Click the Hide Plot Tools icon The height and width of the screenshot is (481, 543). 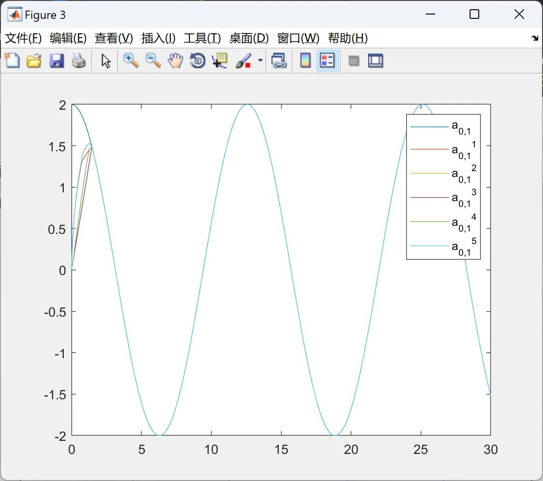tap(354, 61)
